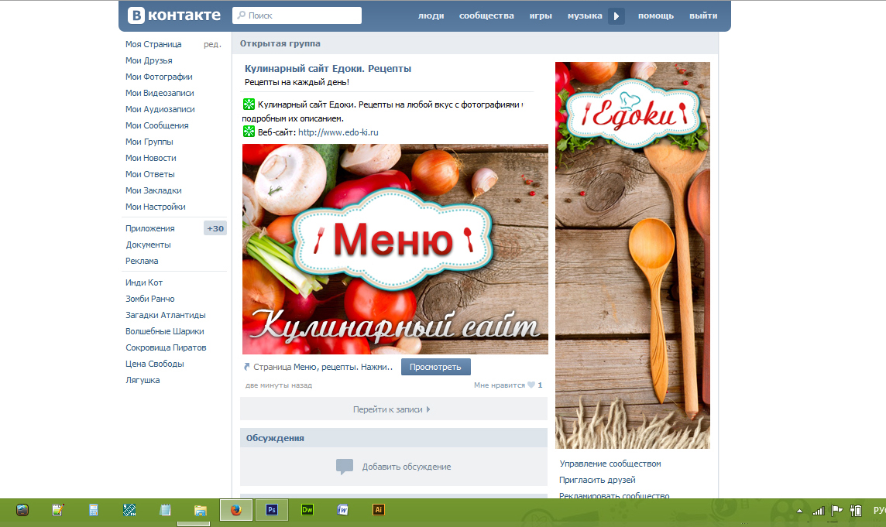Open Мои Фотографии in sidebar

[x=159, y=77]
